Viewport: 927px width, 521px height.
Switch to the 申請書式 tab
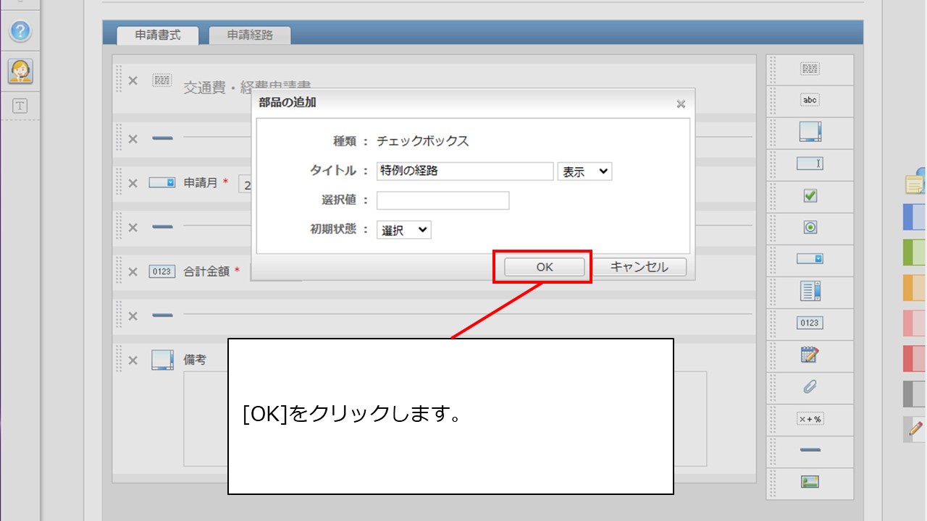(x=158, y=35)
